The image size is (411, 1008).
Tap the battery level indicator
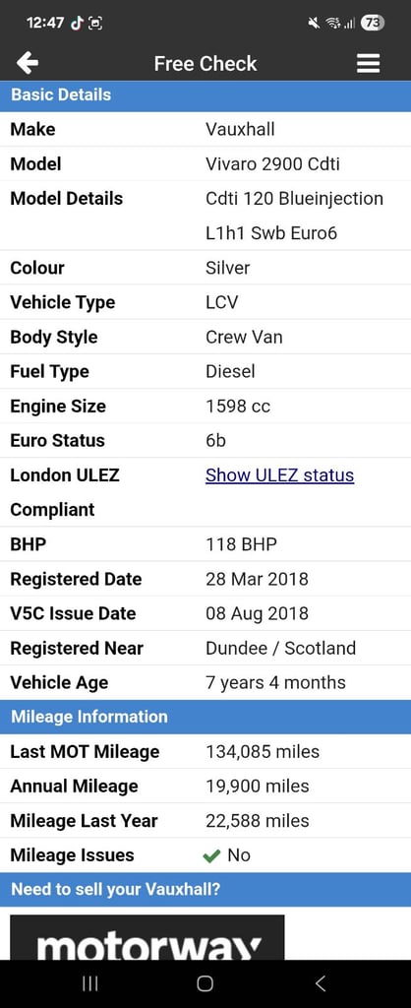(373, 24)
